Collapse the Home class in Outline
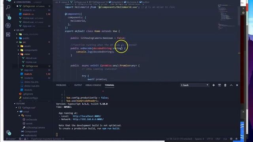This screenshot has height=142, width=253. tap(19, 116)
